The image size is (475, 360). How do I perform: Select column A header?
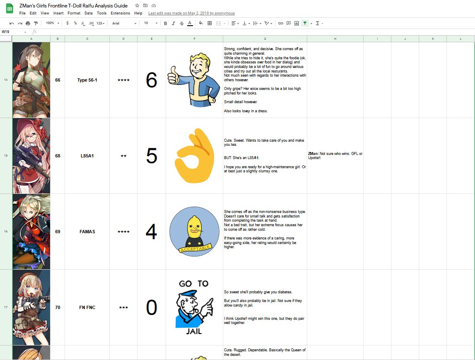point(31,39)
